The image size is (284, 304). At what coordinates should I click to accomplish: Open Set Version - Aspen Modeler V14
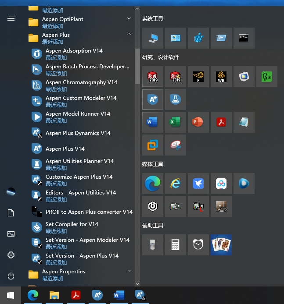pos(81,243)
